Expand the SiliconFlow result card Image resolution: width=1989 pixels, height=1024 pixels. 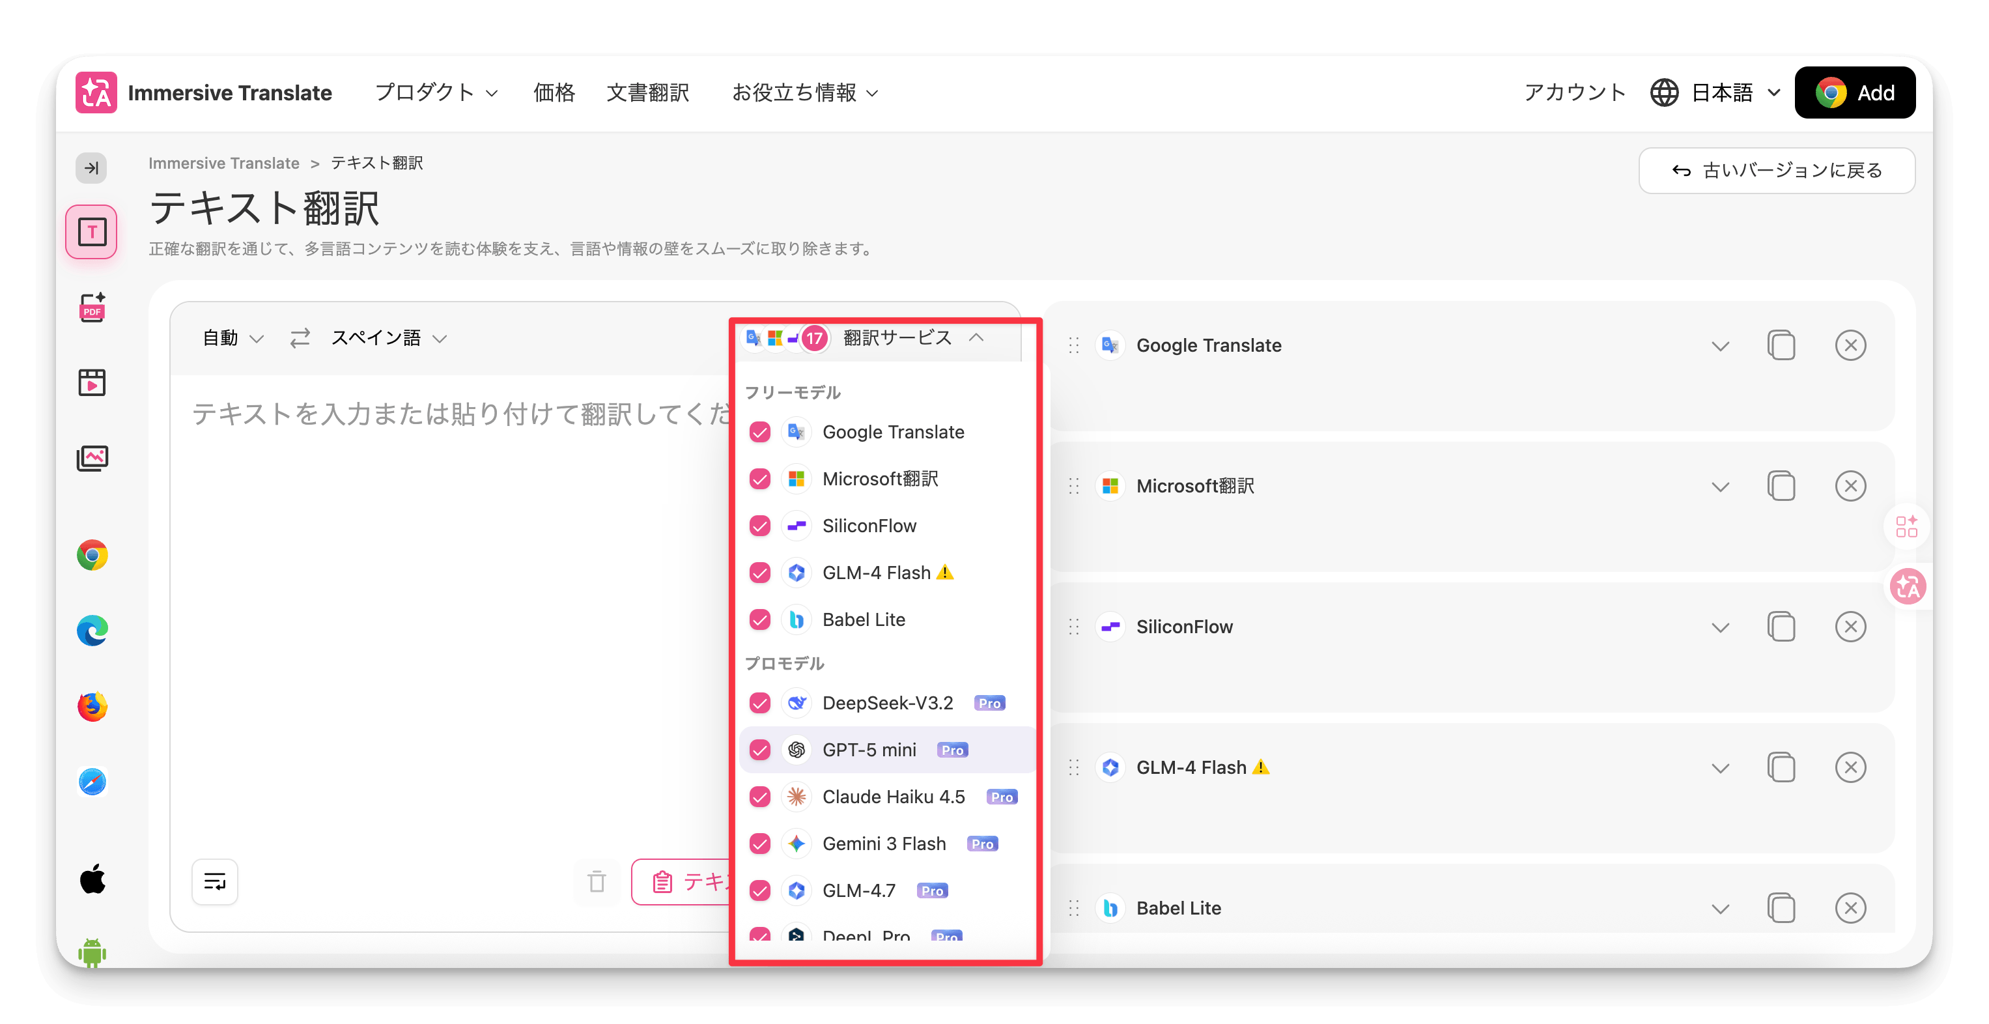1719,627
